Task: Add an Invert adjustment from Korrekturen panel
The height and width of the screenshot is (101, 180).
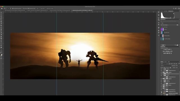Action: pos(164,53)
